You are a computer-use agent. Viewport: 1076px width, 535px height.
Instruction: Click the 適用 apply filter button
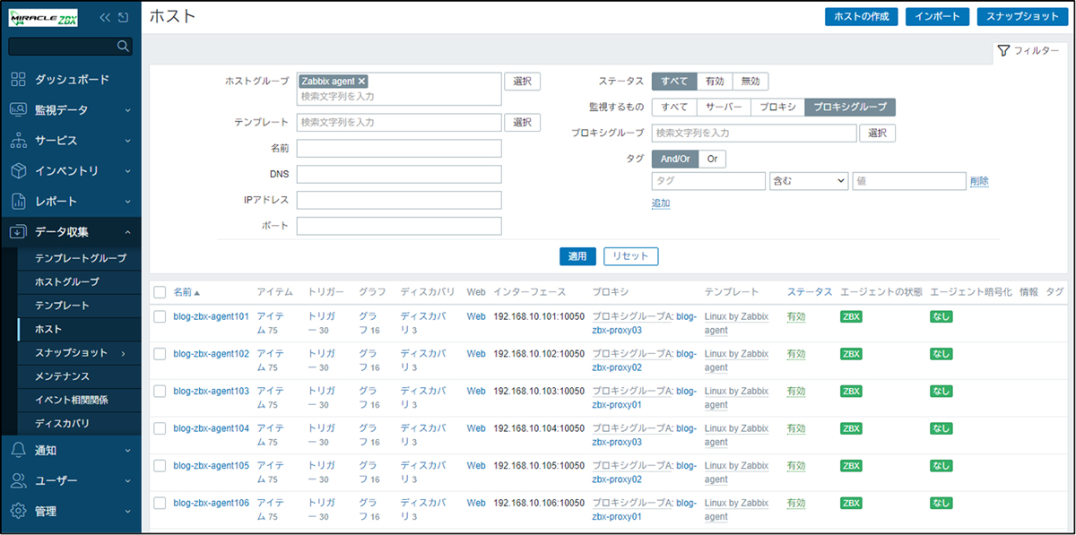pyautogui.click(x=577, y=256)
